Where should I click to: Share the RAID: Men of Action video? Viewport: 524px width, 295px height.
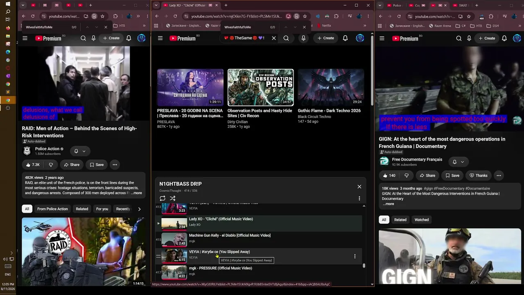[72, 165]
